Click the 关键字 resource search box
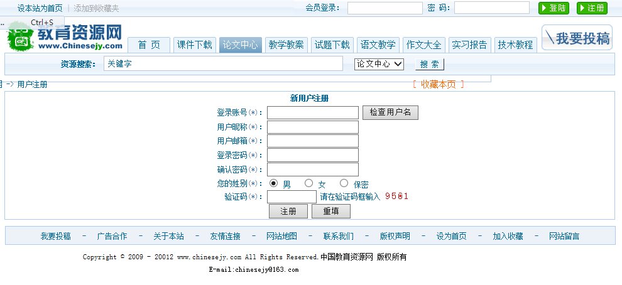The image size is (622, 285). [223, 64]
